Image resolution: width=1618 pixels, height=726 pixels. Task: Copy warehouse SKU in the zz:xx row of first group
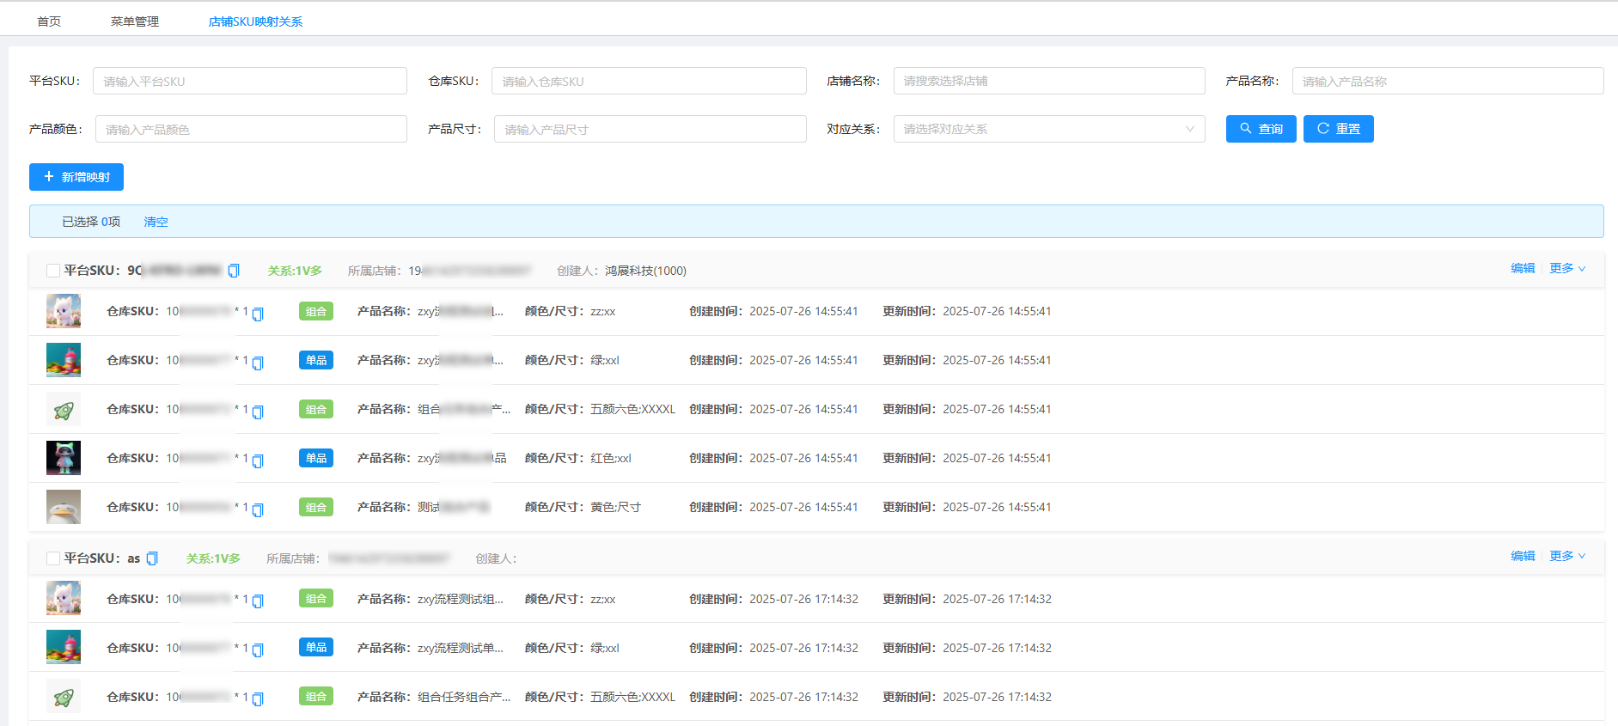coord(258,314)
